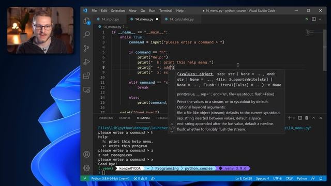Select Python 3.9.6 interpreter in status bar
The image size is (331, 186).
click(x=110, y=178)
